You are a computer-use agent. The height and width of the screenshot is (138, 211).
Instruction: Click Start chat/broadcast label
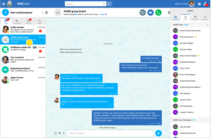coord(21,13)
